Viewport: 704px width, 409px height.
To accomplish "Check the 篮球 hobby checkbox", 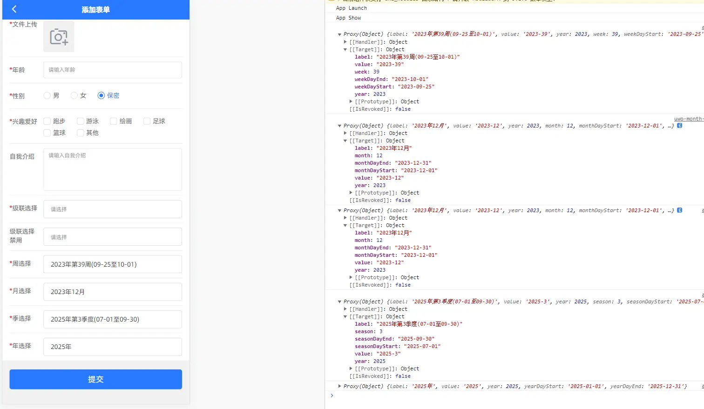I will coord(47,133).
